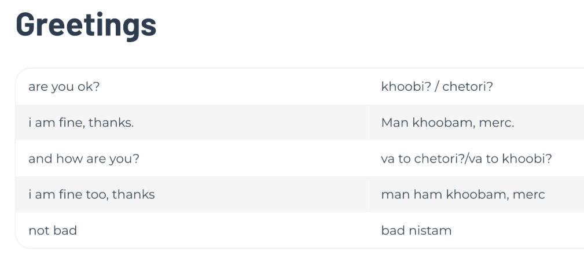The height and width of the screenshot is (270, 584).
Task: Click the "Man khoobam, merc." translation
Action: pos(447,123)
